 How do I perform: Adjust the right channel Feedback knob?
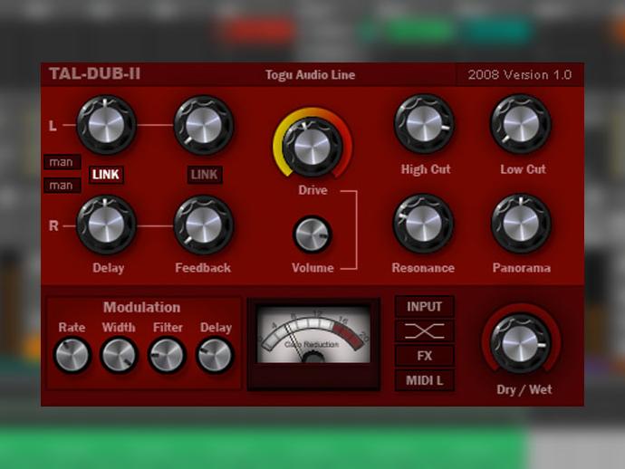click(204, 225)
